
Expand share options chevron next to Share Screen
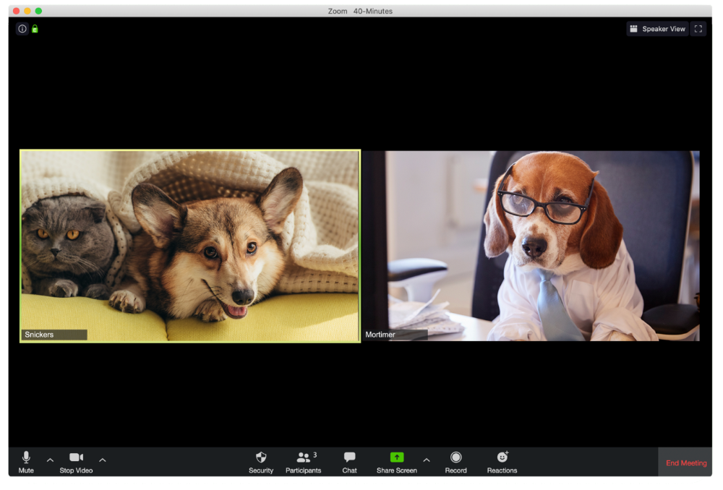(x=427, y=460)
